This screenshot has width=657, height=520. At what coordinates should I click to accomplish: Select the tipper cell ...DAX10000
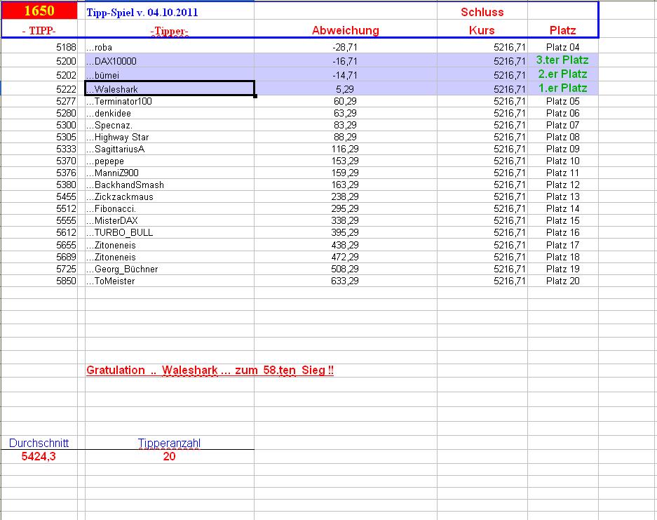click(169, 61)
